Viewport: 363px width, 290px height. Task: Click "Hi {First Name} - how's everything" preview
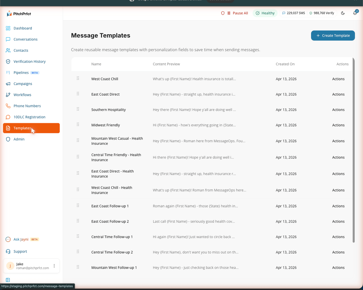(194, 125)
